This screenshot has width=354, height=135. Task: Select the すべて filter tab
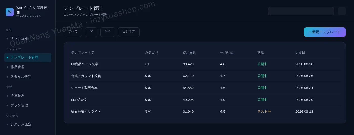pyautogui.click(x=73, y=32)
